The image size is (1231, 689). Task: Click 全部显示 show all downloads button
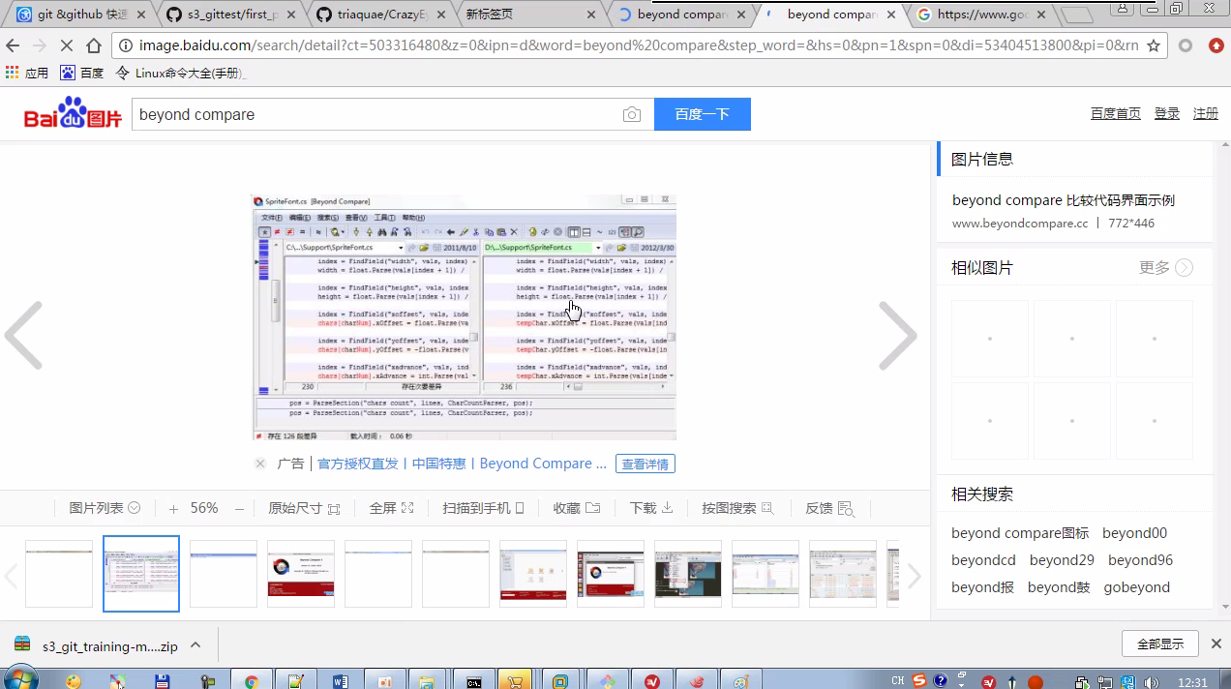(x=1160, y=644)
